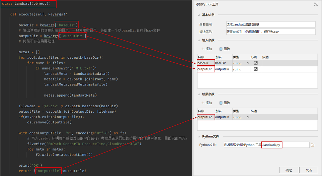The width and height of the screenshot is (322, 176).
Task: Uncheck the 必填 checkbox for outputDir
Action: click(256, 69)
